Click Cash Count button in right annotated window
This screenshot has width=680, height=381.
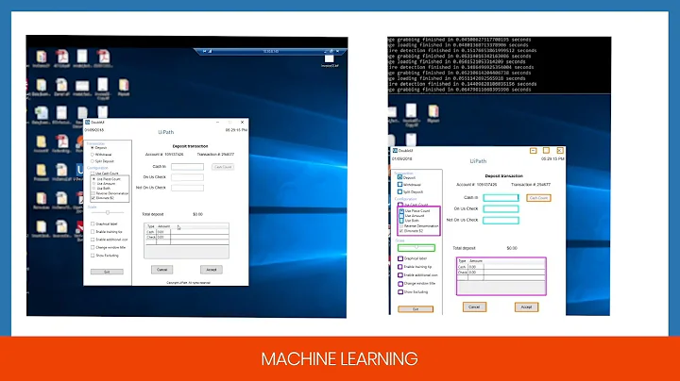[x=538, y=198]
